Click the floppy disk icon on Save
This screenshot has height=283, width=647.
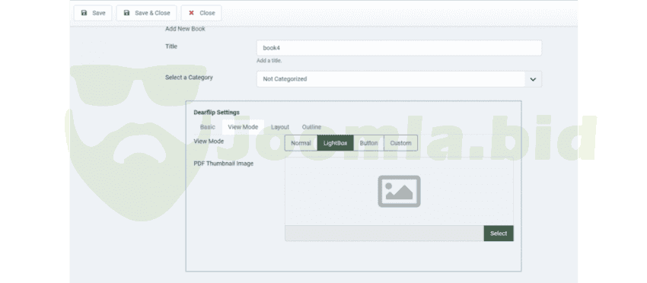point(84,13)
